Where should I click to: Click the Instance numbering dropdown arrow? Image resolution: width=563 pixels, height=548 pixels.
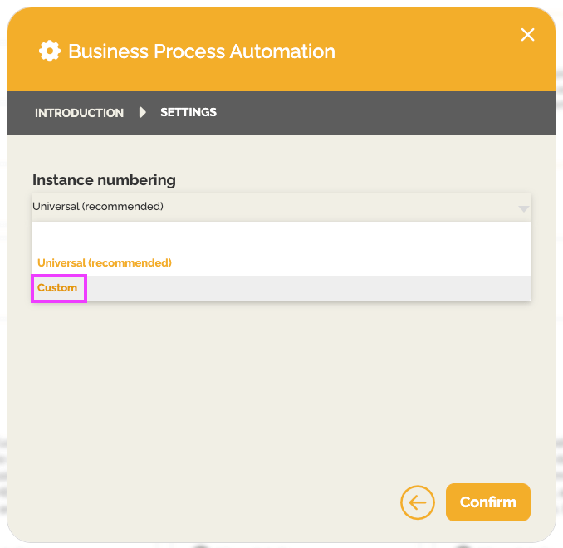[x=523, y=208]
